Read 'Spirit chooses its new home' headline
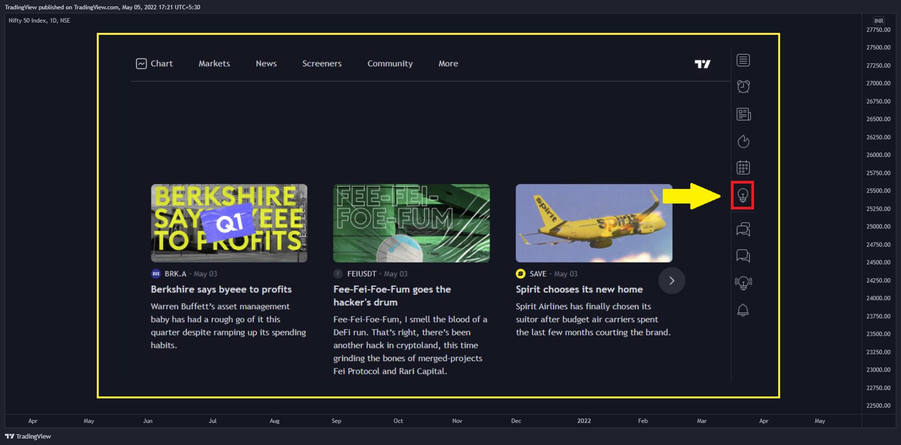Screen dimensions: 901x445 pos(579,289)
